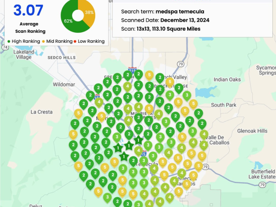Click the High Ranking legend text

pos(26,41)
